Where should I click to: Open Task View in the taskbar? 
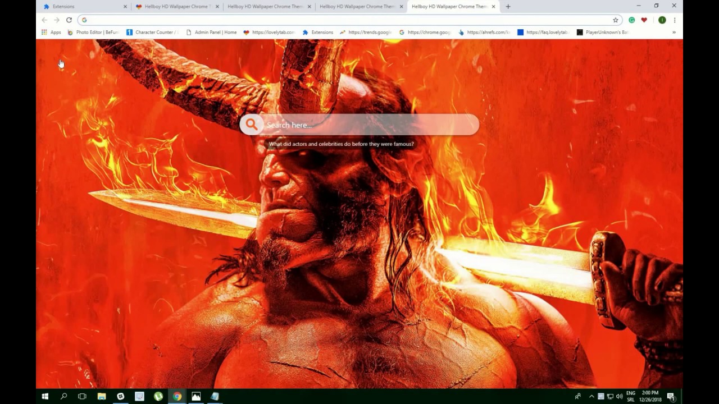coord(82,396)
